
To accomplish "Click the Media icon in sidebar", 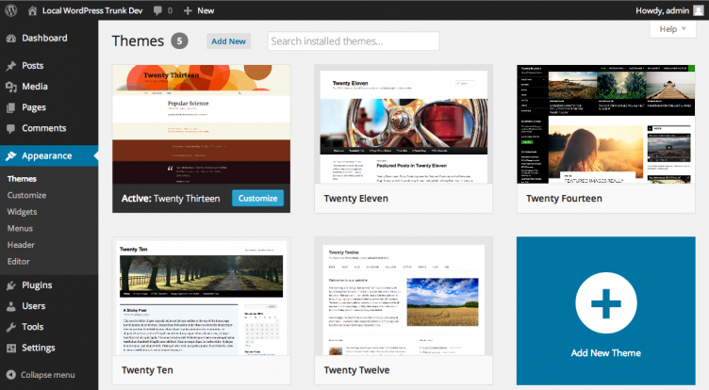I will pos(11,87).
